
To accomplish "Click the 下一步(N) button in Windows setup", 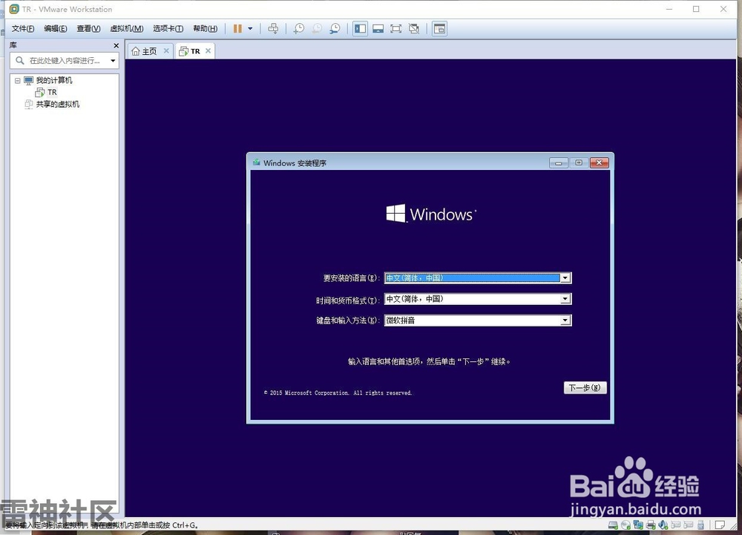I will coord(585,388).
